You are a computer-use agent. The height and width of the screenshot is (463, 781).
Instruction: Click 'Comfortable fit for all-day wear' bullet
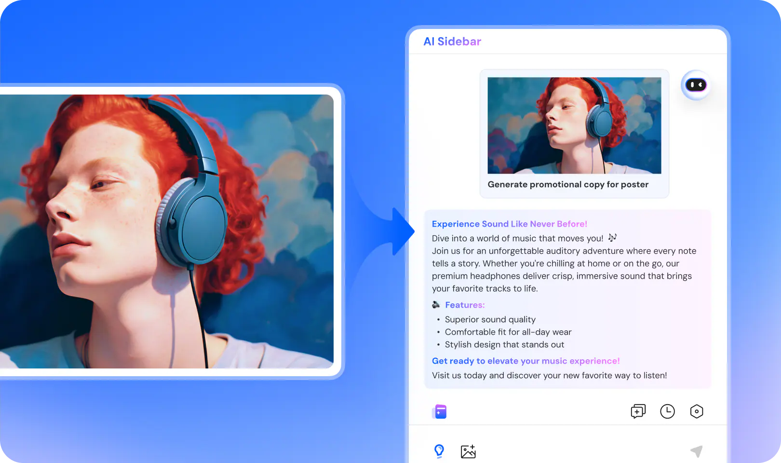(x=508, y=332)
